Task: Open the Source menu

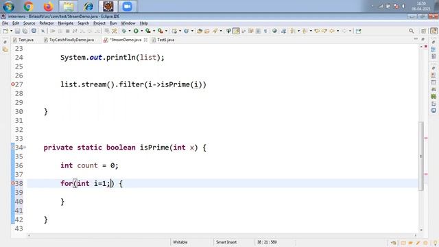Action: tap(29, 23)
